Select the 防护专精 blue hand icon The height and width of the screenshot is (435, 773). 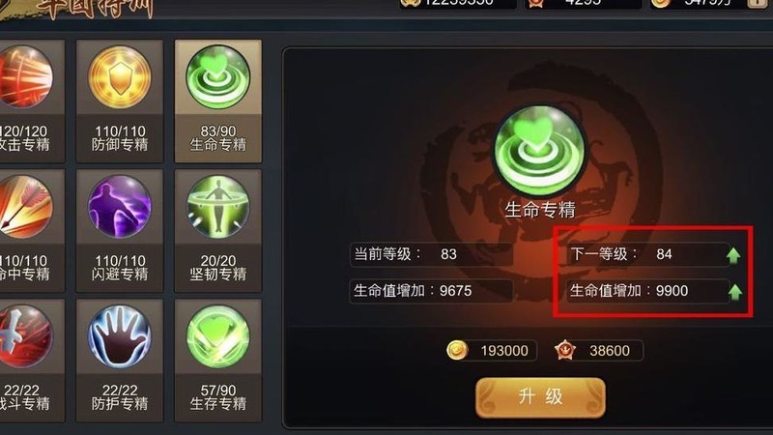tap(120, 336)
